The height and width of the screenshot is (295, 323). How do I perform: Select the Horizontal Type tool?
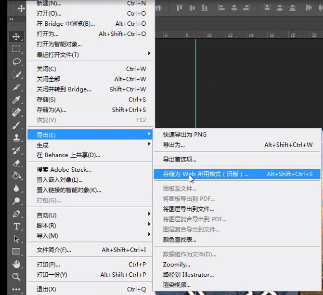pyautogui.click(x=16, y=226)
